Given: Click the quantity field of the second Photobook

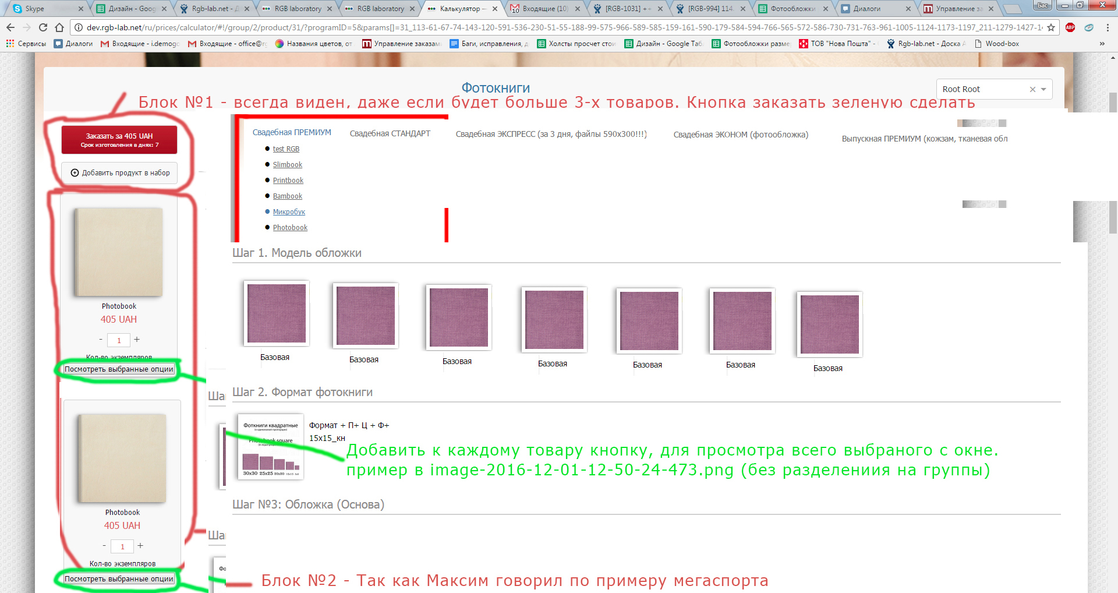Looking at the screenshot, I should 122,546.
